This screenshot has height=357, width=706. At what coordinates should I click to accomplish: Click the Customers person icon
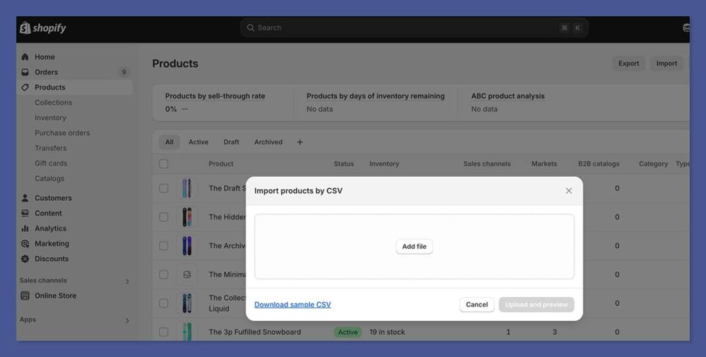coord(26,198)
